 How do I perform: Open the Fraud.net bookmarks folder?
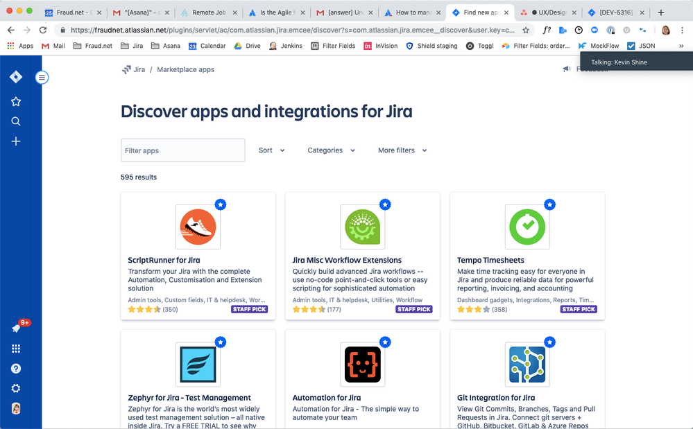[x=93, y=46]
